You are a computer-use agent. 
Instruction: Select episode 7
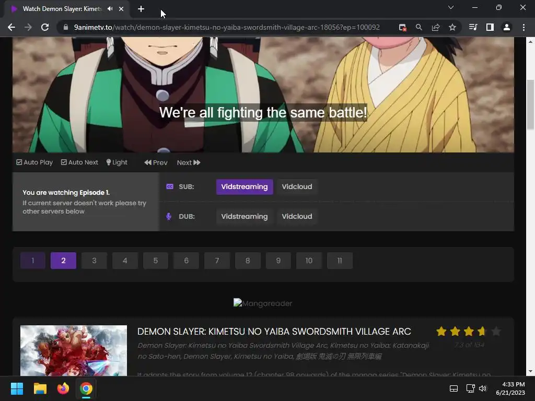coord(217,261)
